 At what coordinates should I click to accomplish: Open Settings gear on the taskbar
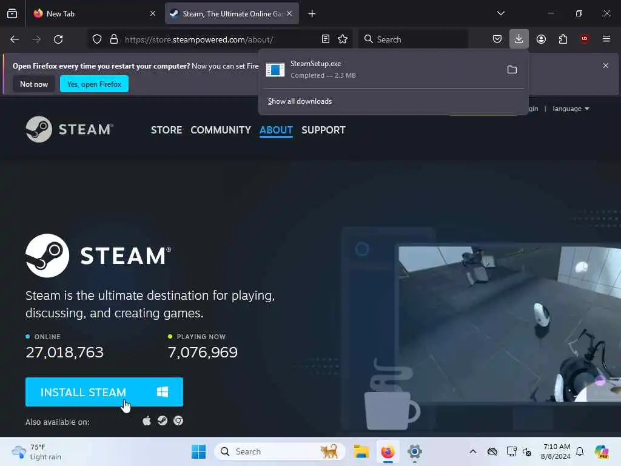pyautogui.click(x=415, y=451)
